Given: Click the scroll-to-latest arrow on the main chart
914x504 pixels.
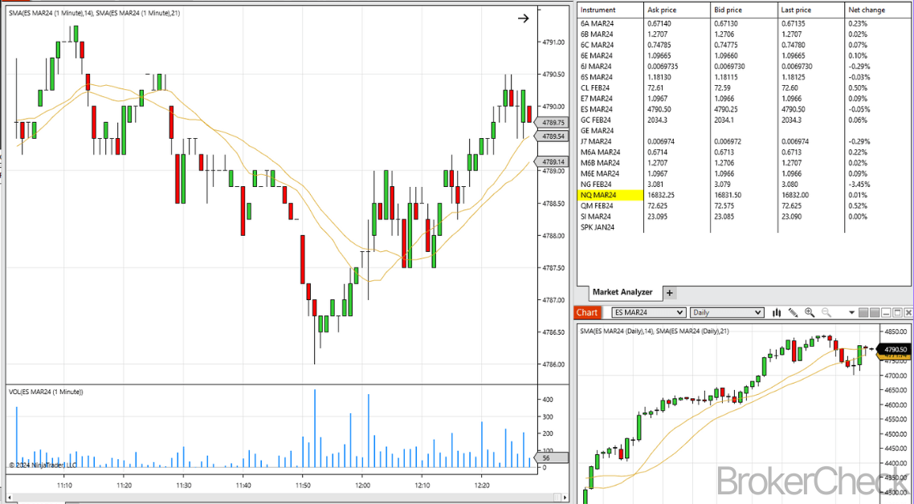Looking at the screenshot, I should (x=523, y=18).
